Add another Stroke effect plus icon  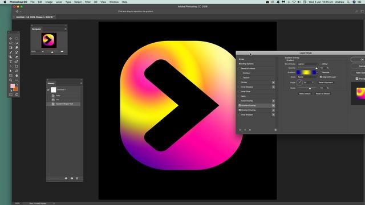click(273, 82)
